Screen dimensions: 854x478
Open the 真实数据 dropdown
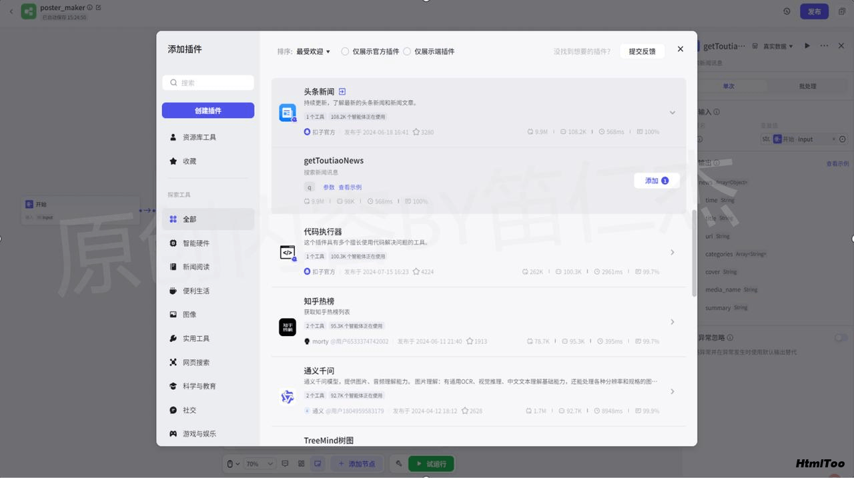[778, 46]
